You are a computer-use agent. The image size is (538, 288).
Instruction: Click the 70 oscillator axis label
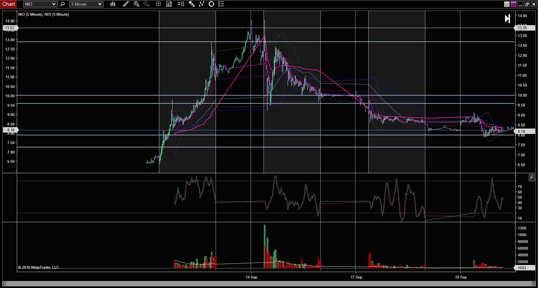point(520,187)
